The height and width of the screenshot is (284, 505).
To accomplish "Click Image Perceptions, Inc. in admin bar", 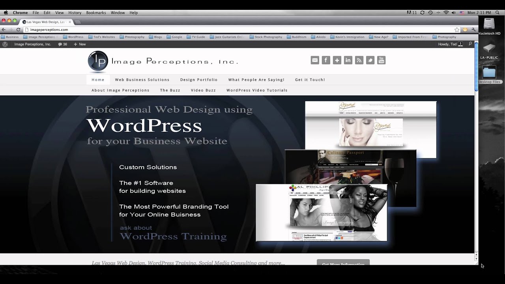I will [x=32, y=44].
